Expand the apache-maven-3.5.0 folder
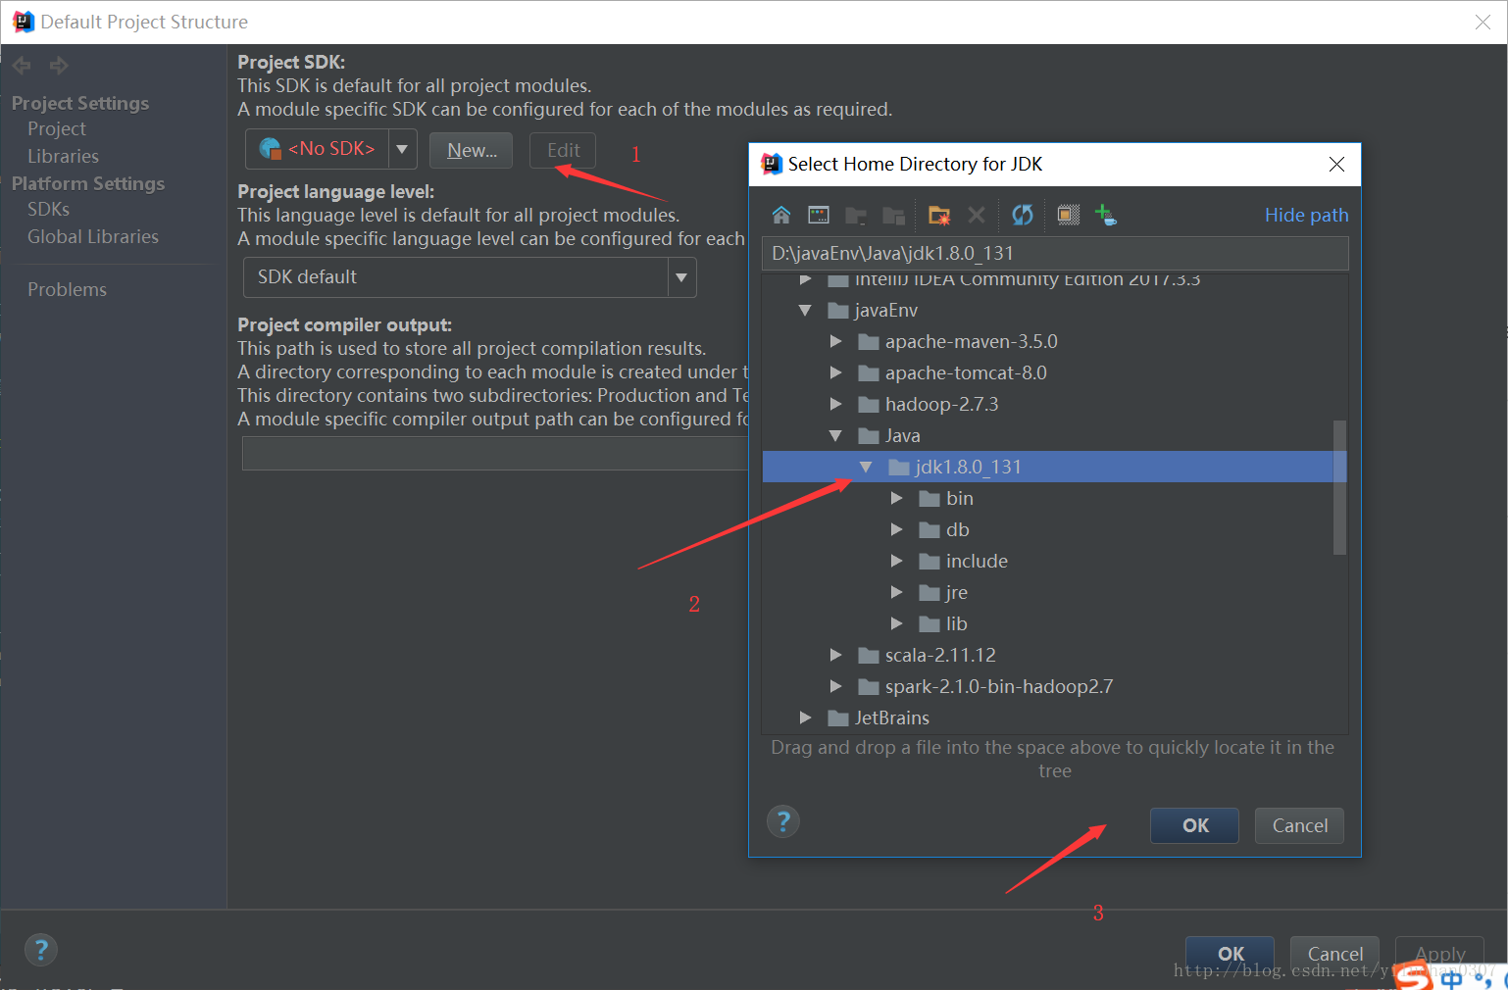This screenshot has width=1508, height=990. [835, 342]
